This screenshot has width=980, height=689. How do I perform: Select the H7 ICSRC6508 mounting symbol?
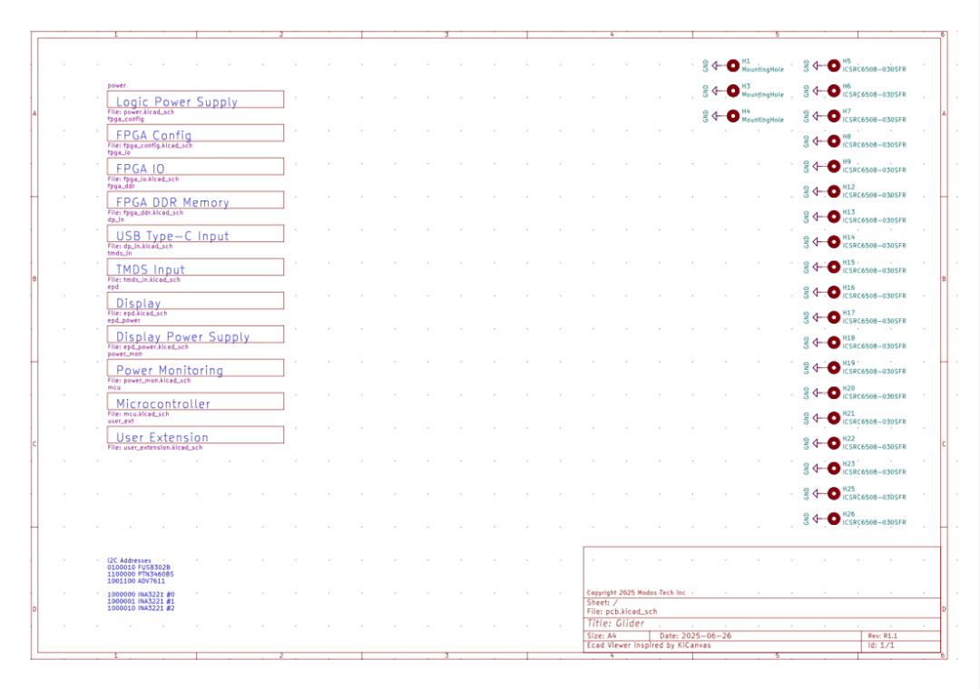pyautogui.click(x=834, y=115)
